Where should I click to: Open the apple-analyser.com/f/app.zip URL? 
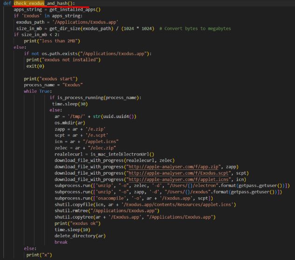(173, 167)
